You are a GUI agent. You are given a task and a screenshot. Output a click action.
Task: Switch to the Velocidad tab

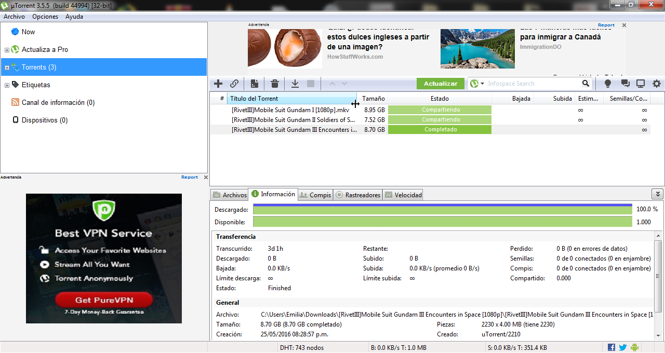(403, 195)
